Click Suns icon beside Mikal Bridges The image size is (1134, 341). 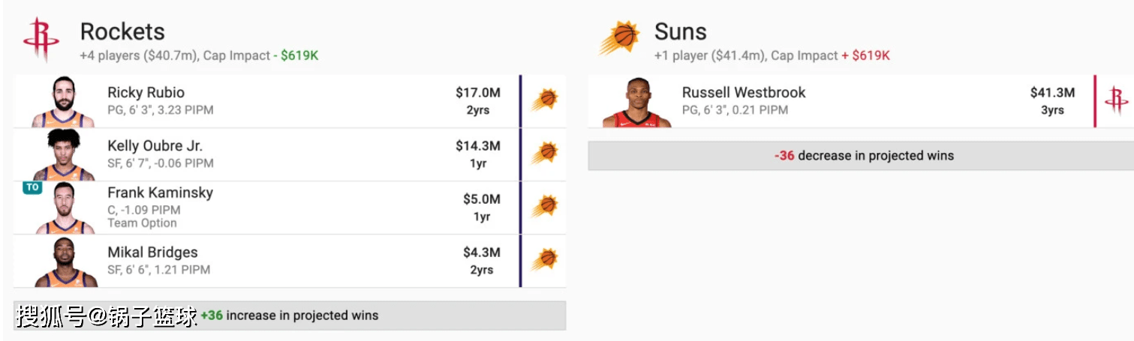click(x=545, y=260)
